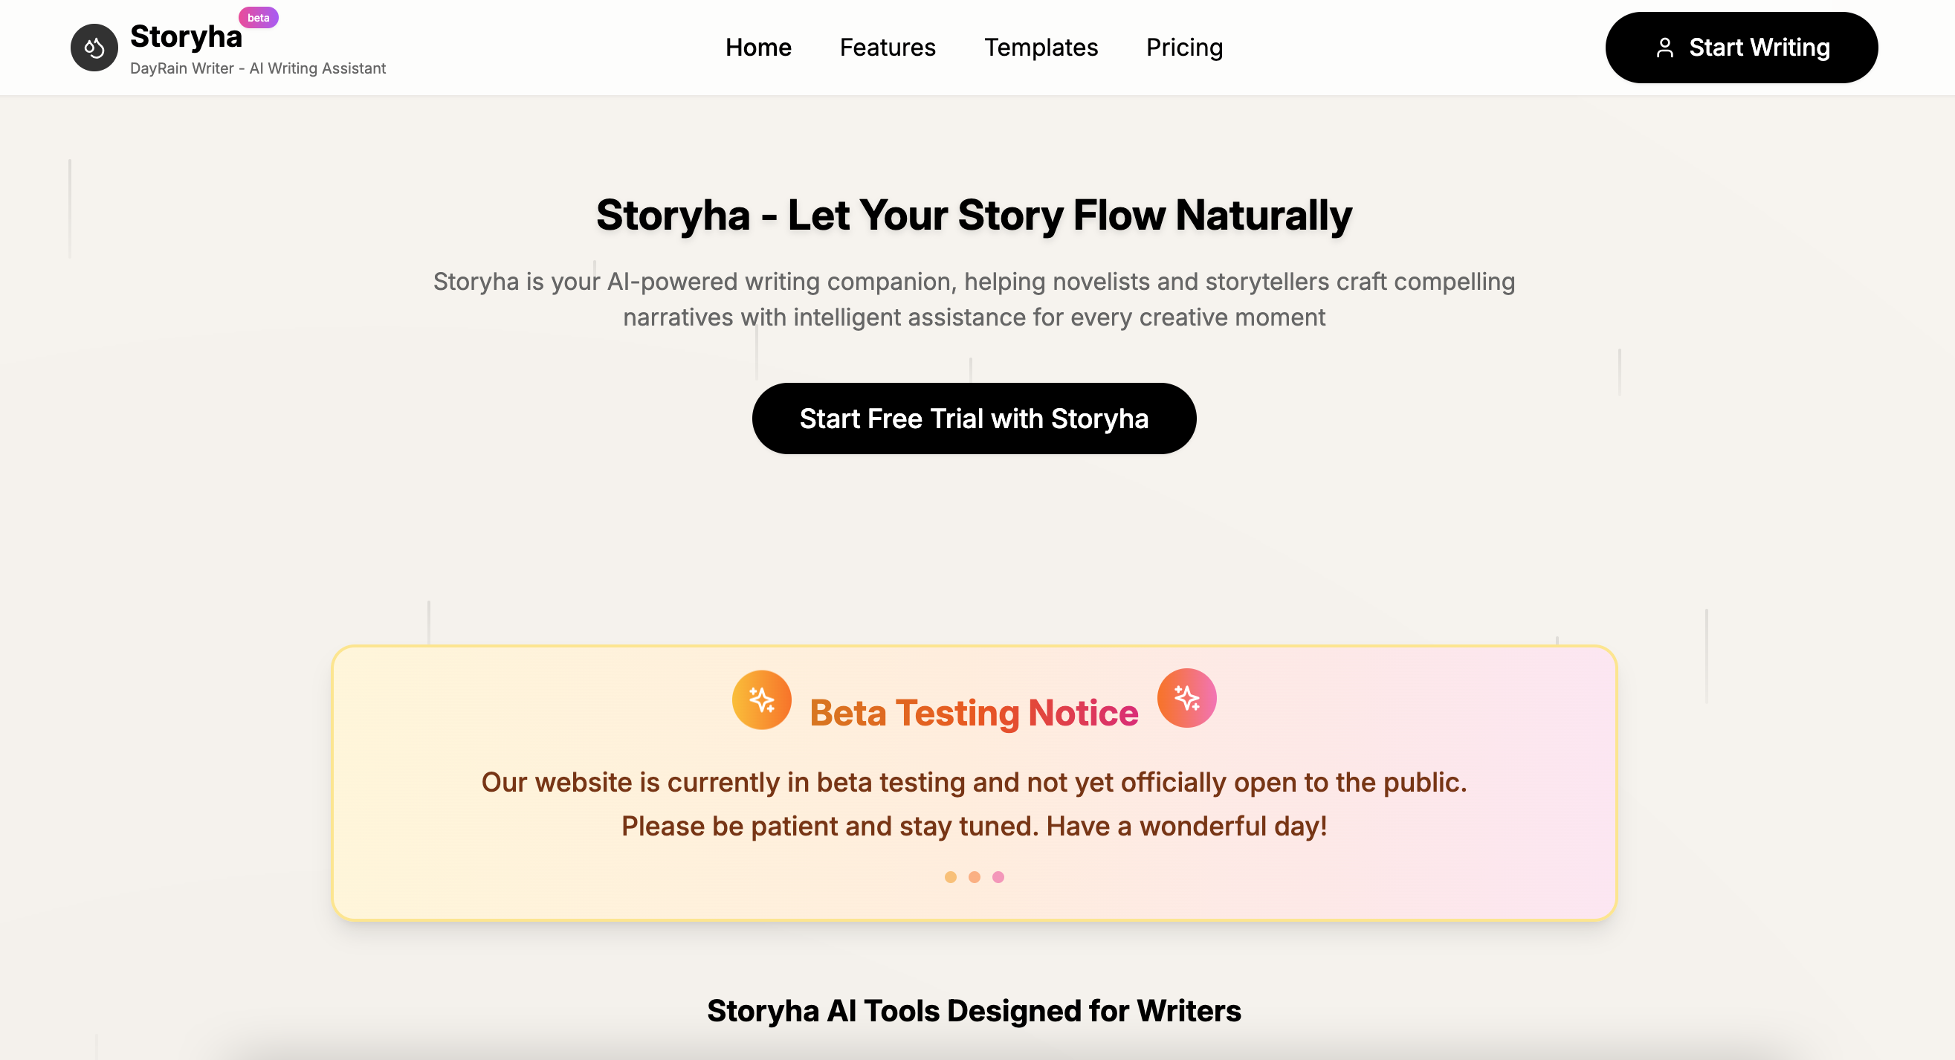Screen dimensions: 1955x1060
Task: Click the Beta Testing Notice heading
Action: [x=974, y=714]
